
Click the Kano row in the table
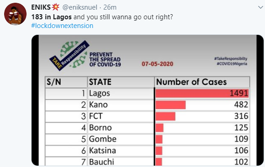[x=147, y=105]
